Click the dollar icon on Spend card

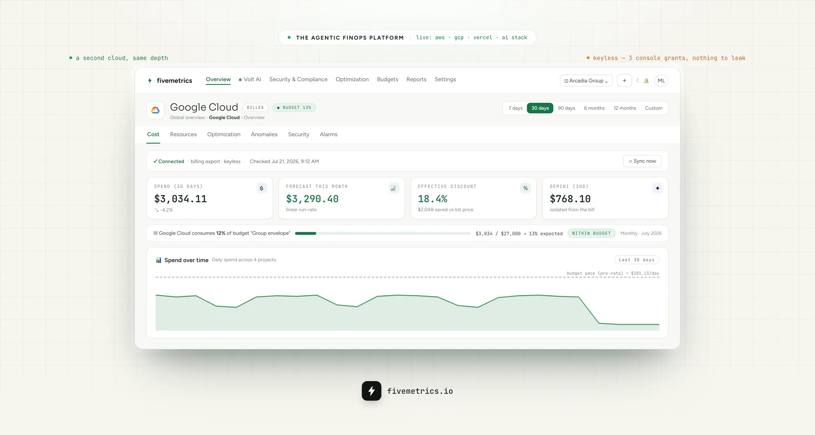(262, 188)
